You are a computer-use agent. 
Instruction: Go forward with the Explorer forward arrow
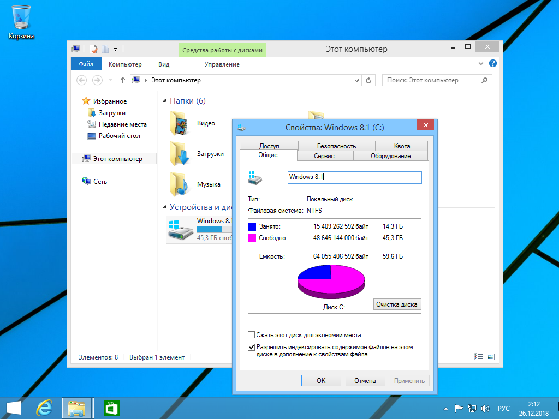tap(97, 80)
